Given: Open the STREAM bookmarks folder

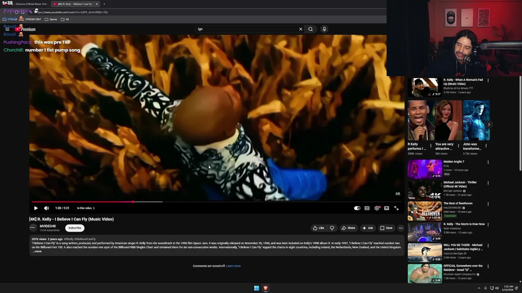Looking at the screenshot, I should pos(10,19).
